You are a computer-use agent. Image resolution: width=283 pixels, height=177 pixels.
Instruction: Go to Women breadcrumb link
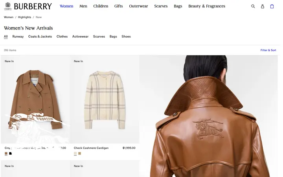pos(9,17)
